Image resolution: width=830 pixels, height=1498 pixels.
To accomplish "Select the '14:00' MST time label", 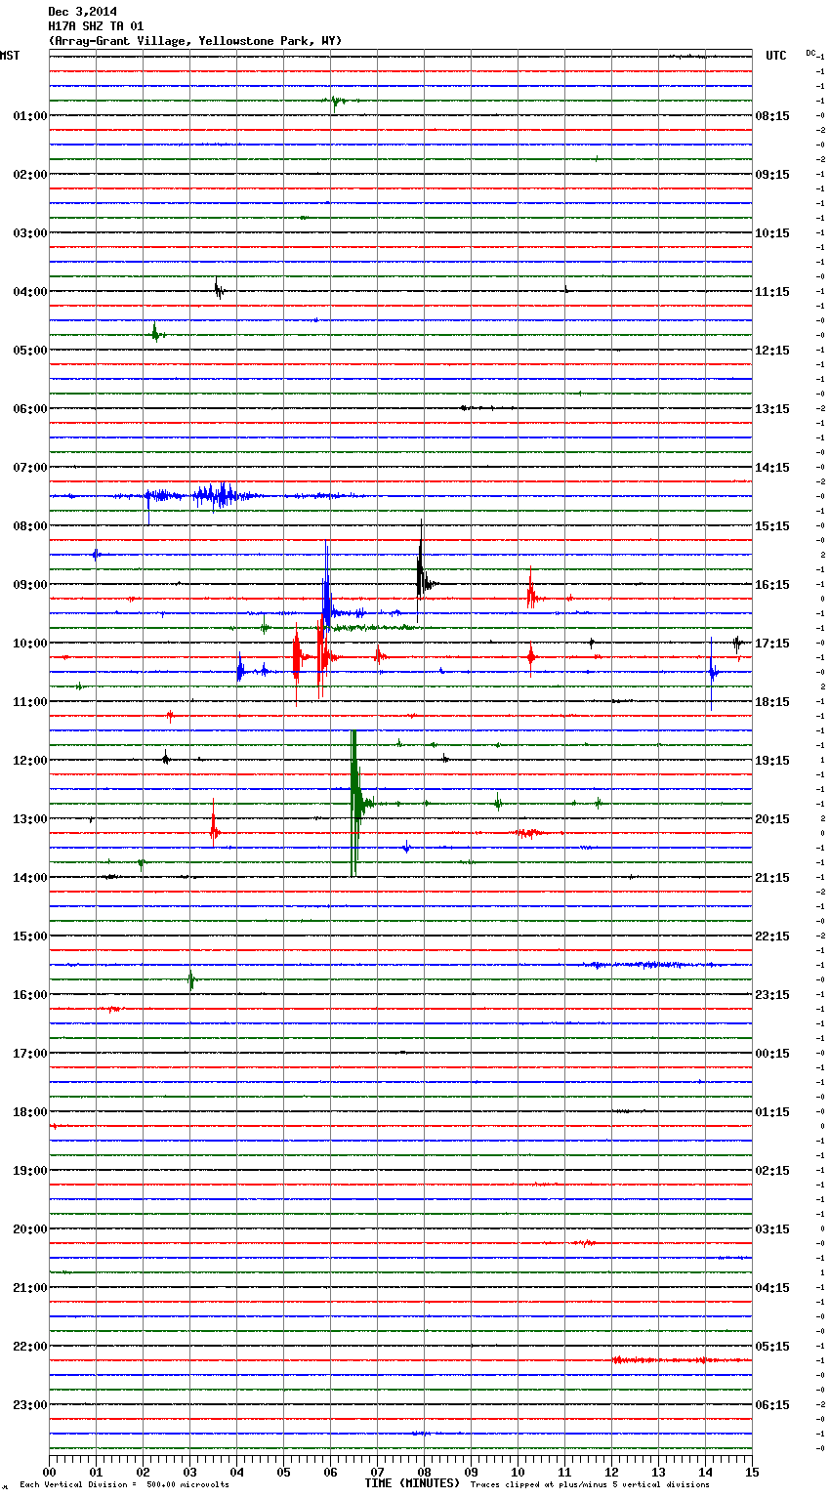I will coord(30,878).
